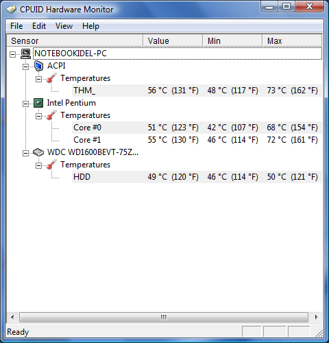Click the horizontal scrollbar thumb

164,317
